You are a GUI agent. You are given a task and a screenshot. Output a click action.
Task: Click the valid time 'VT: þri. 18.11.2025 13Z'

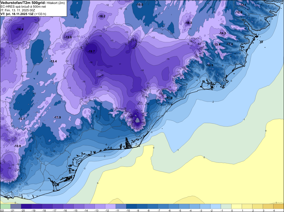17,14
